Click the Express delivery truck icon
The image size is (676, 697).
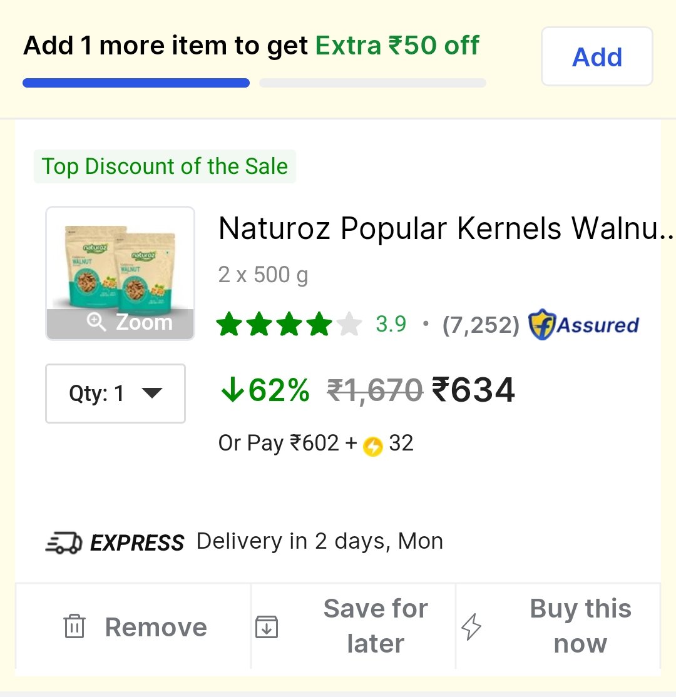click(x=64, y=542)
